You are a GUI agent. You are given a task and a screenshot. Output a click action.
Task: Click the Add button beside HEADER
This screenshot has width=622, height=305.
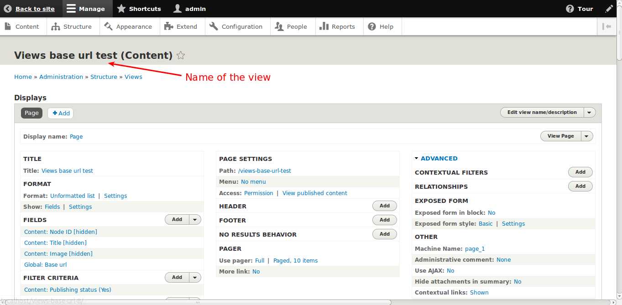tap(384, 206)
